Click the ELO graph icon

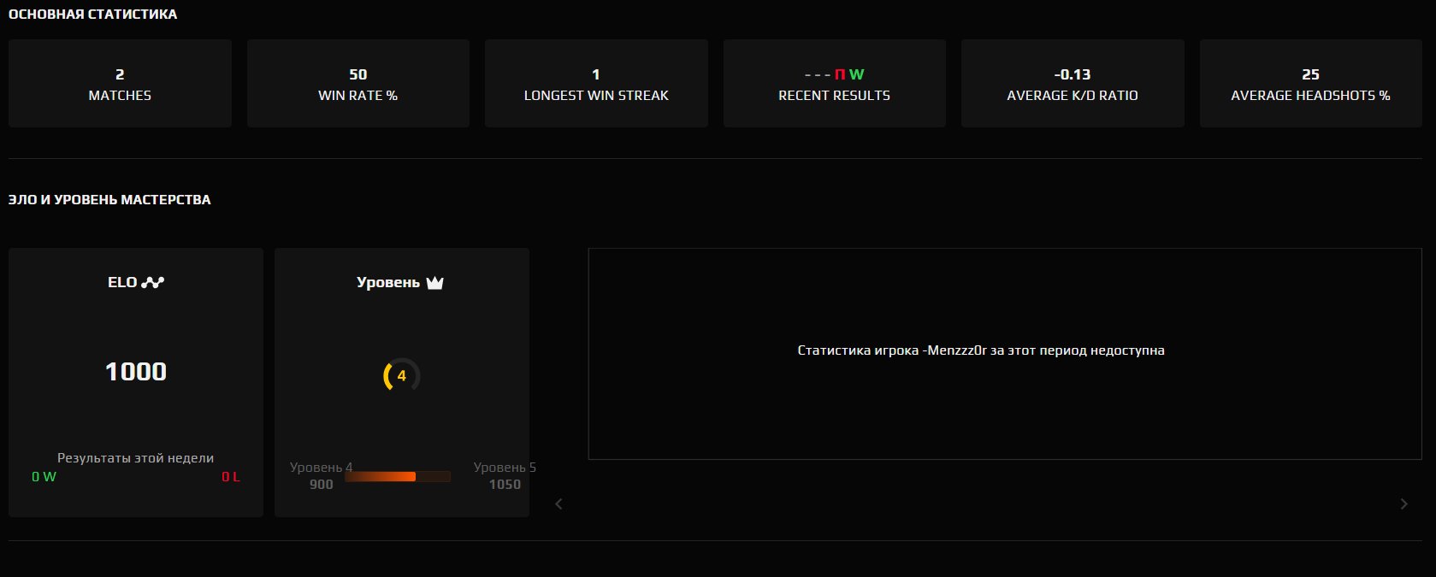point(153,282)
